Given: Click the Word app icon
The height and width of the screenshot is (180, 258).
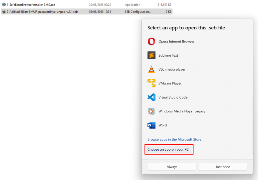Looking at the screenshot, I should (151, 125).
